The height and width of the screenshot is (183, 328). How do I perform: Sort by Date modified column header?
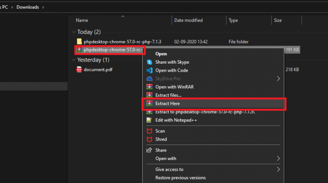[188, 20]
